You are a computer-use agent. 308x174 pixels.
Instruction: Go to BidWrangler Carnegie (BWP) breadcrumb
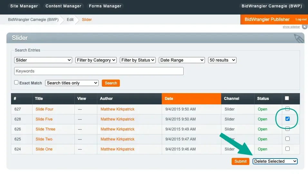(x=33, y=20)
